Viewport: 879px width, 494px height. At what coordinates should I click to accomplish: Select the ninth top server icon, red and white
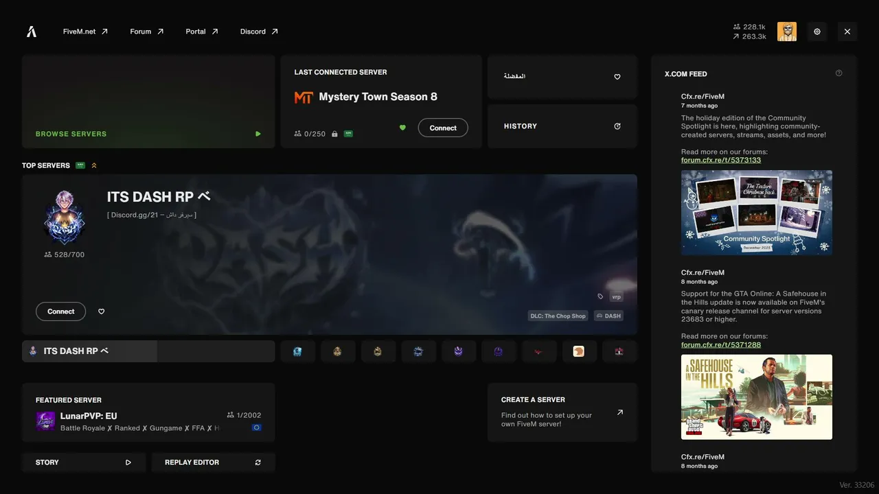[619, 351]
